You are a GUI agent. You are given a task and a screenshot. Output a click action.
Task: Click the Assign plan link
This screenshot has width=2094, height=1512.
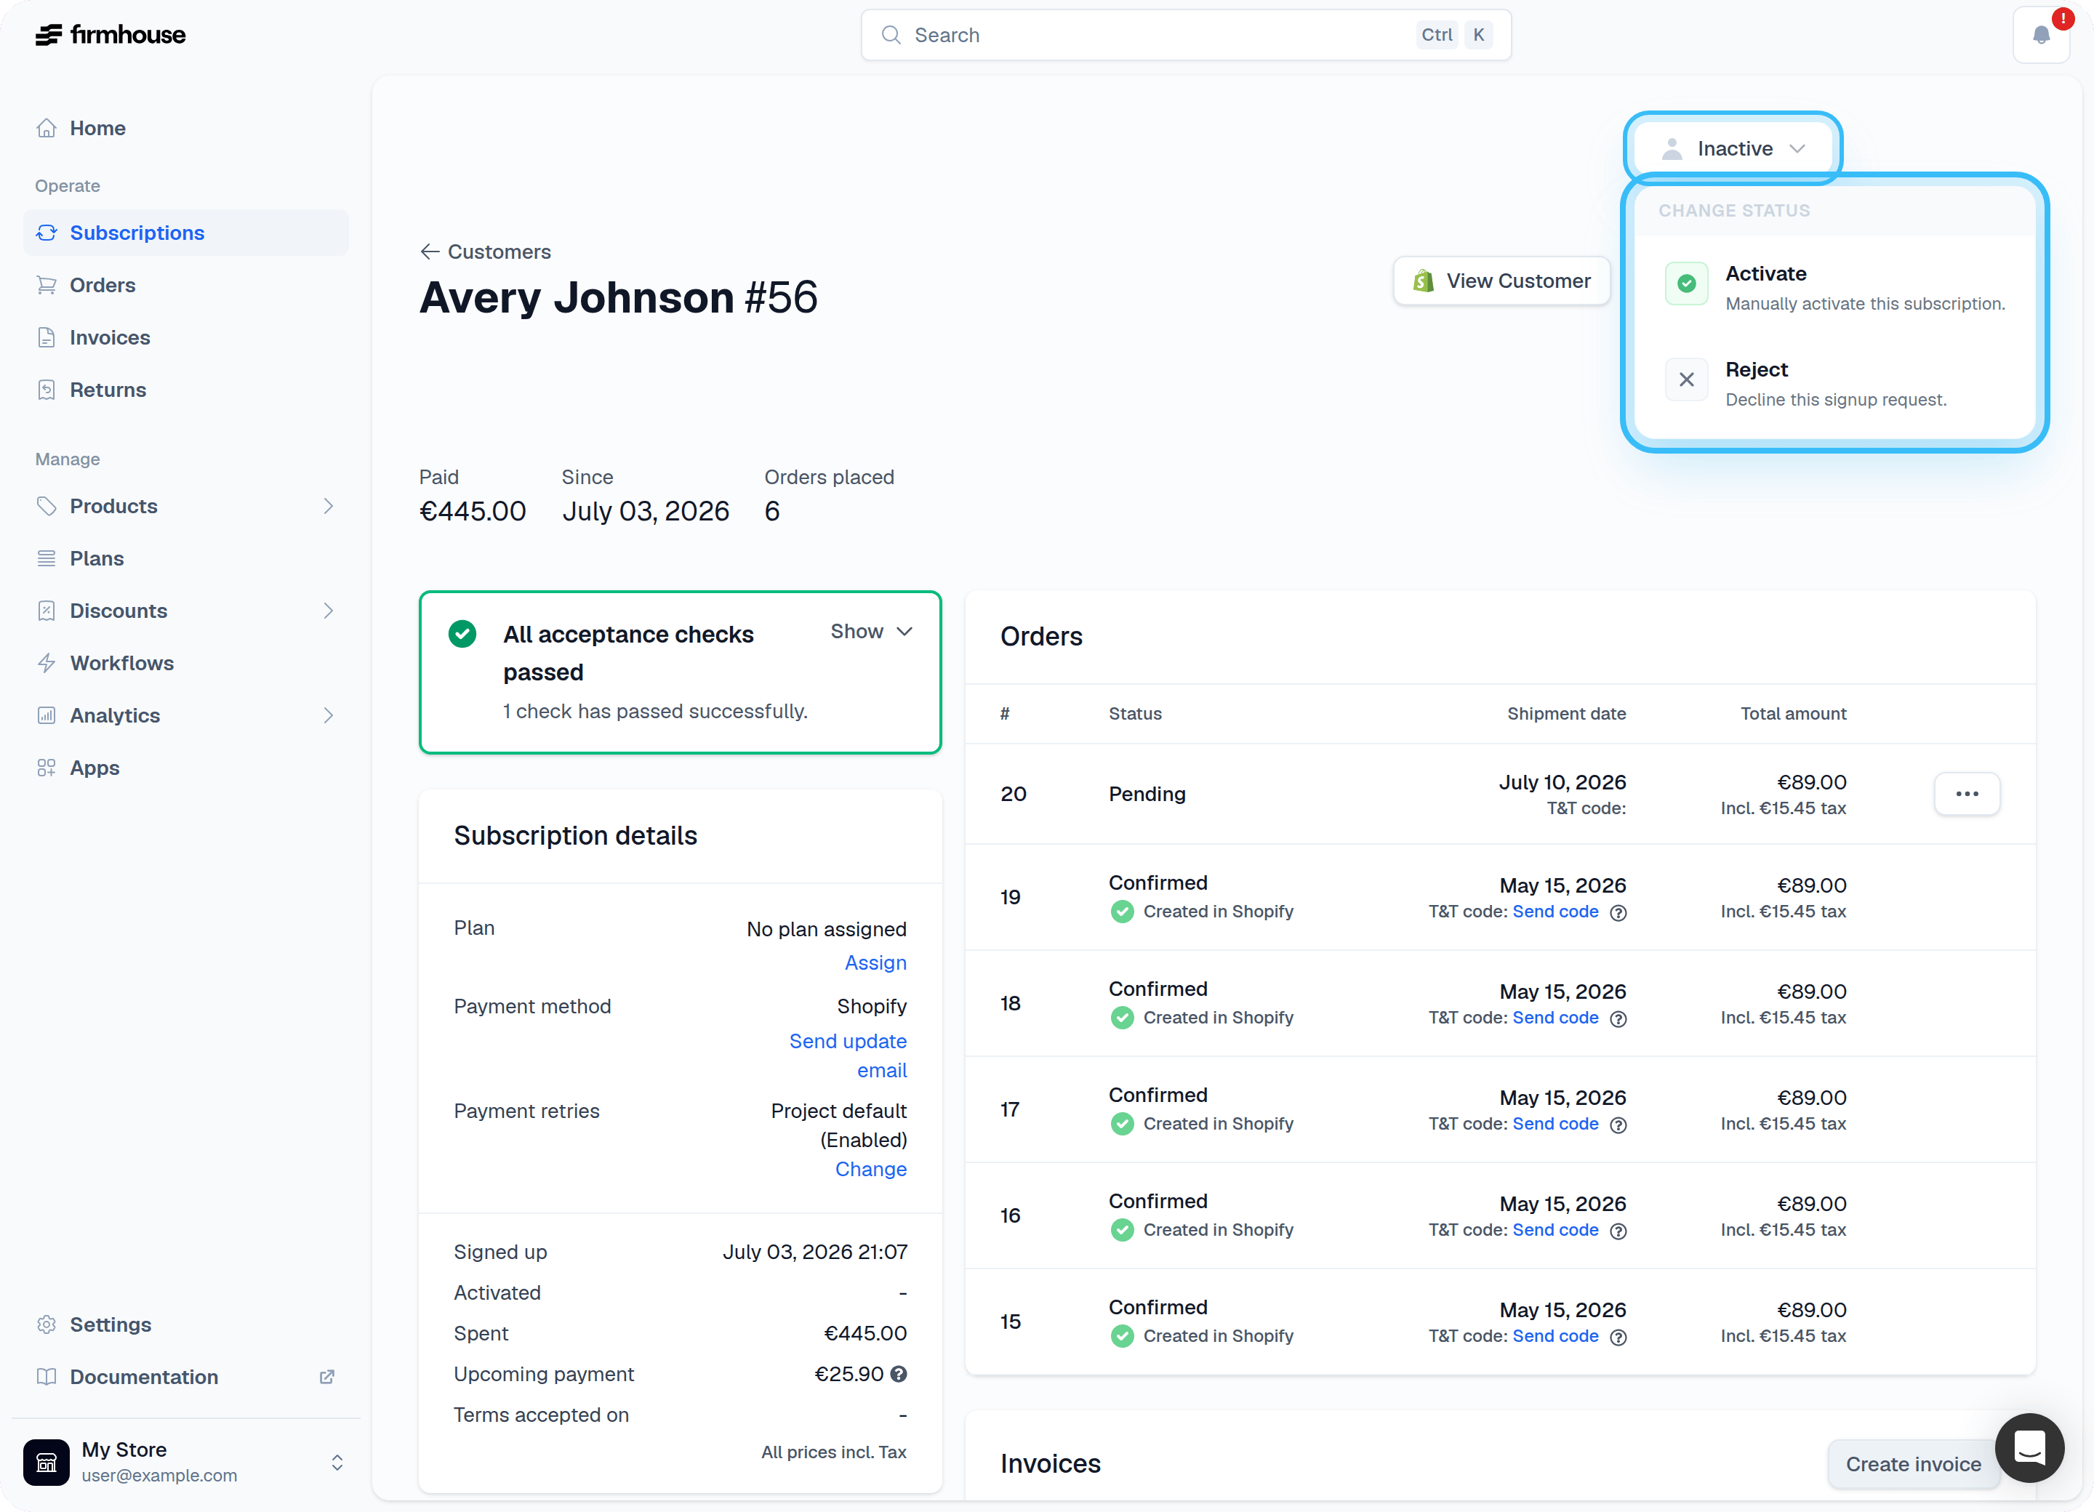[x=875, y=962]
